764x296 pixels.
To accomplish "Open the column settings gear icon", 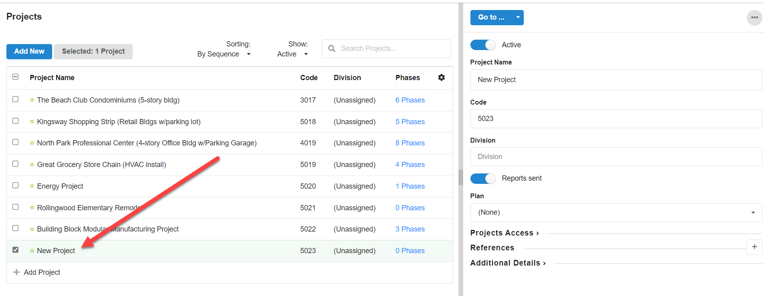I will coord(441,77).
